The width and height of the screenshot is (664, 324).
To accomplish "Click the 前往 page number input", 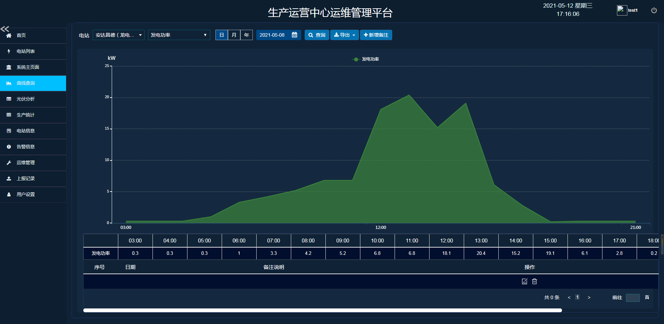I will (633, 298).
